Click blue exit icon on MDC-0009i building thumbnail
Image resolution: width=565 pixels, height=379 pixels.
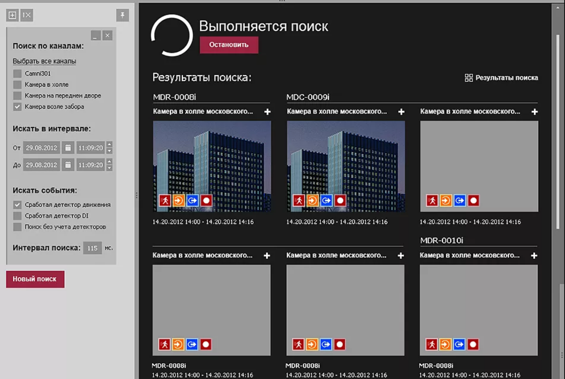point(326,200)
